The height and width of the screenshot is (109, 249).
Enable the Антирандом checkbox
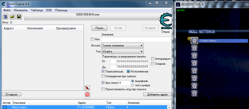point(153,59)
